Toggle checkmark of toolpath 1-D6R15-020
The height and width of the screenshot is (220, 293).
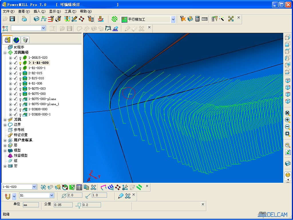tap(16, 58)
